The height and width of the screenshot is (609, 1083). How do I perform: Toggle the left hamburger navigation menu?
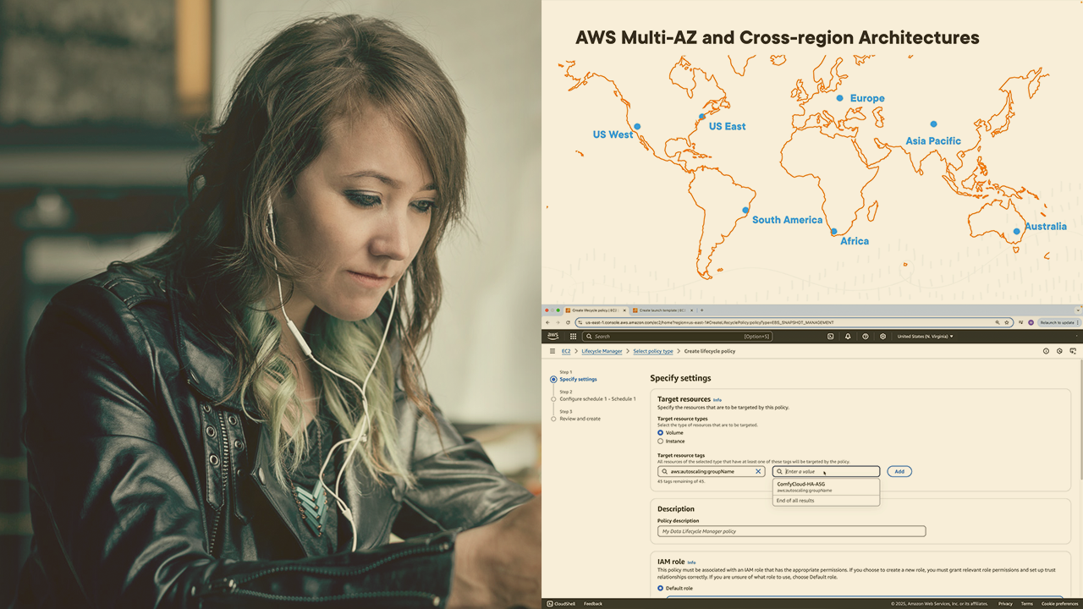tap(552, 351)
